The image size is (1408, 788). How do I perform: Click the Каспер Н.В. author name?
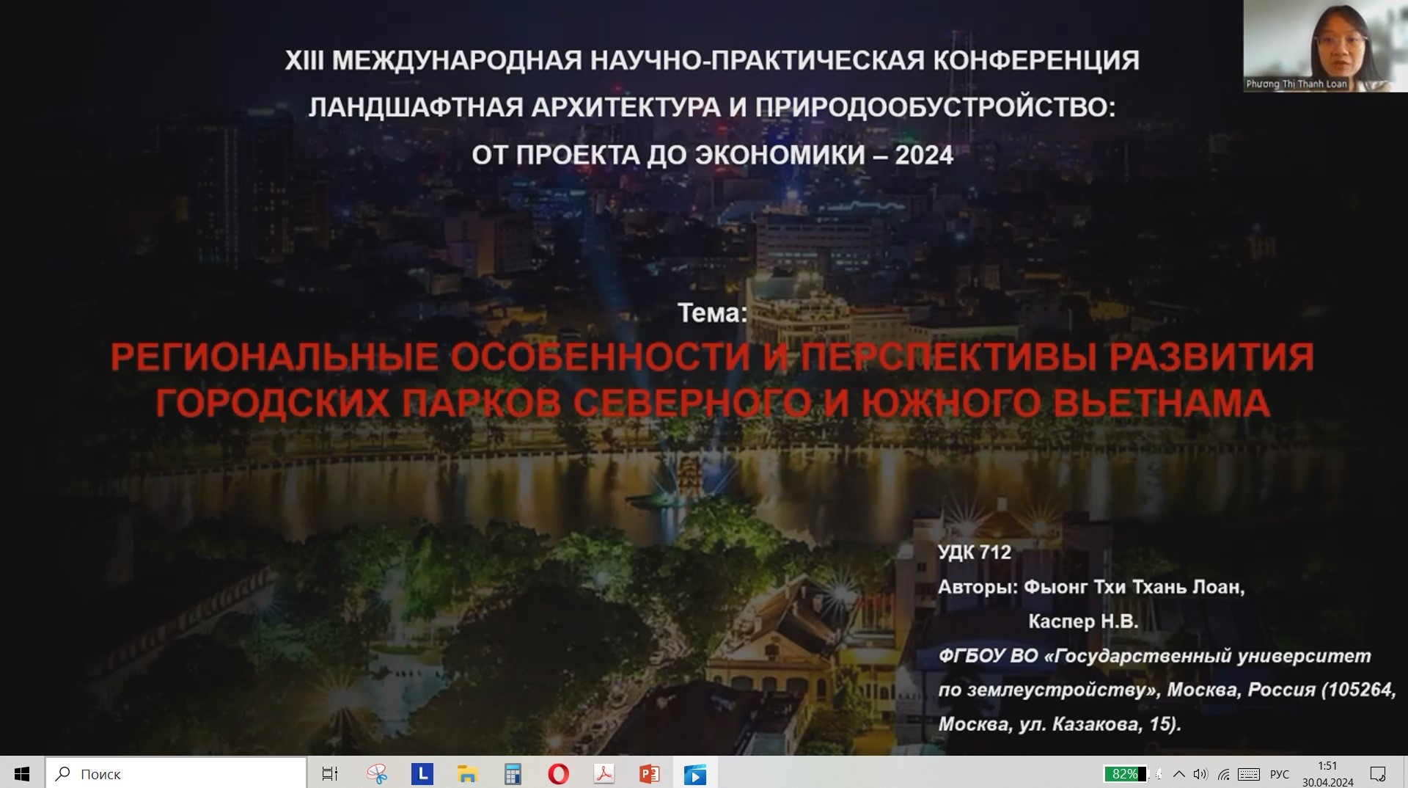(x=1083, y=621)
